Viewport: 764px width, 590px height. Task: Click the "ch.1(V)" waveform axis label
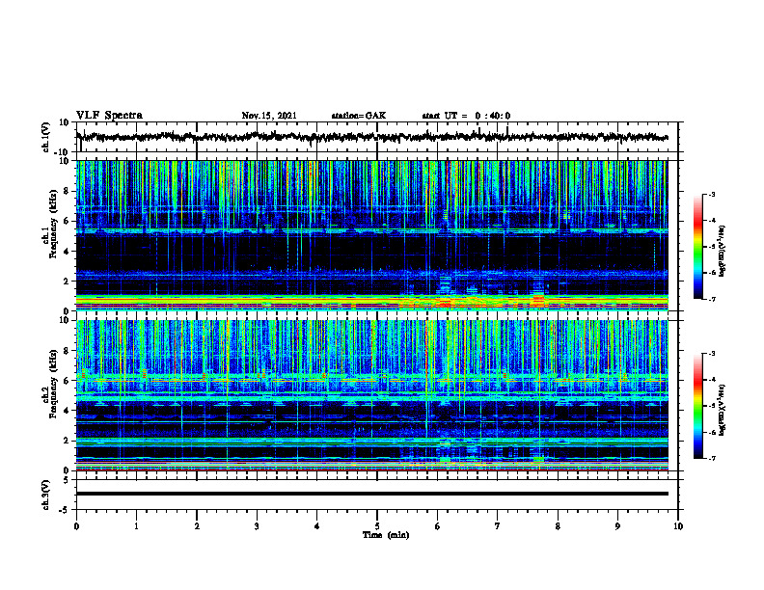tap(46, 137)
